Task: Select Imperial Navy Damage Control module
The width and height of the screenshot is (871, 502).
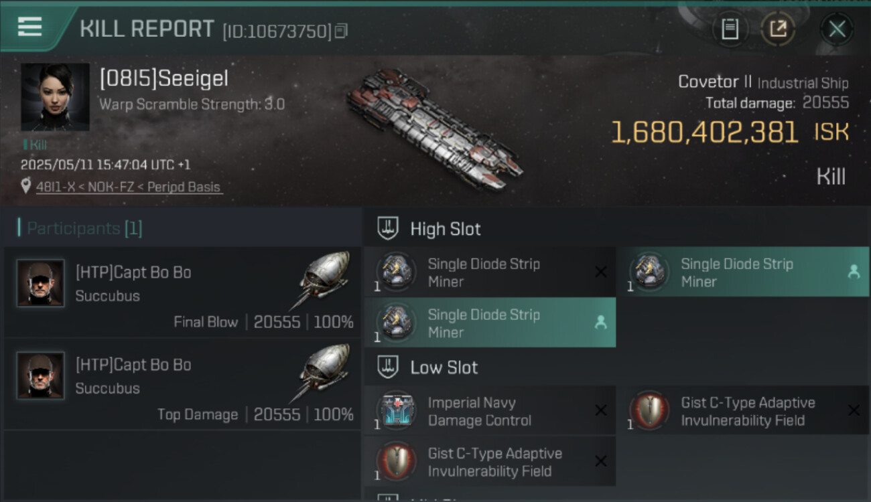Action: coord(489,412)
